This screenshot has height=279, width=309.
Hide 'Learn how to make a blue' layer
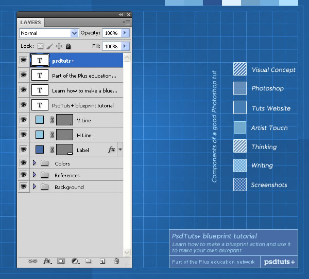24,89
